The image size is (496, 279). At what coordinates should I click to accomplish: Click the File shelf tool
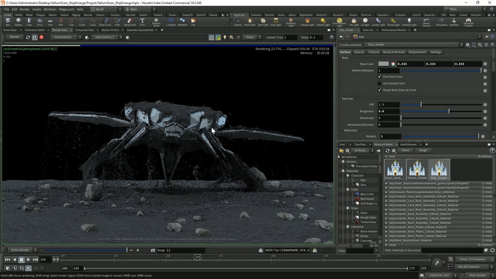click(x=193, y=22)
